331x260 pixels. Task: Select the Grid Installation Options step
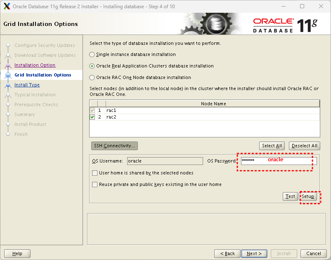coord(43,75)
